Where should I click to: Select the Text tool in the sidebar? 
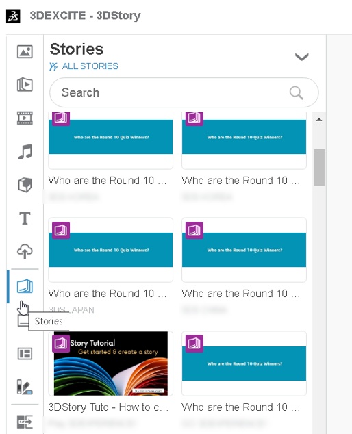coord(25,218)
